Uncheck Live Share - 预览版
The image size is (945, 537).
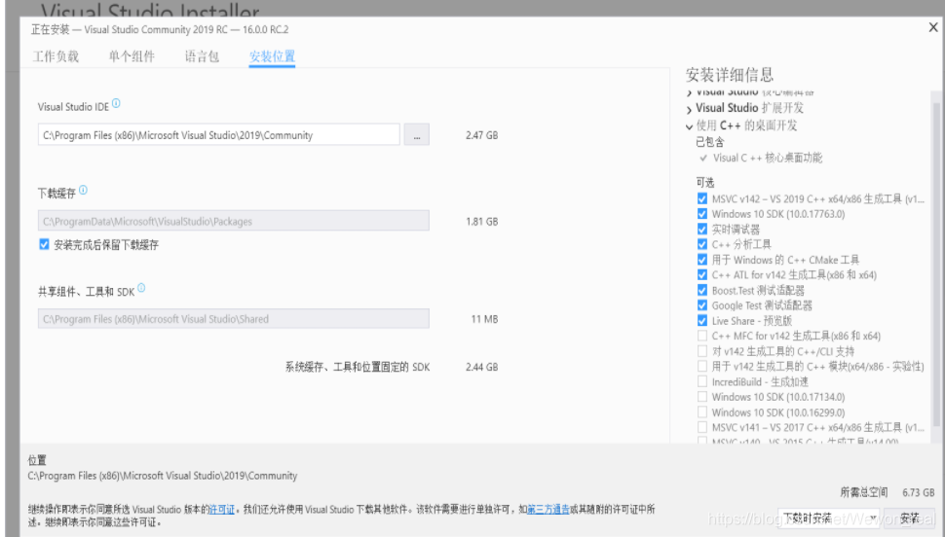pyautogui.click(x=702, y=321)
